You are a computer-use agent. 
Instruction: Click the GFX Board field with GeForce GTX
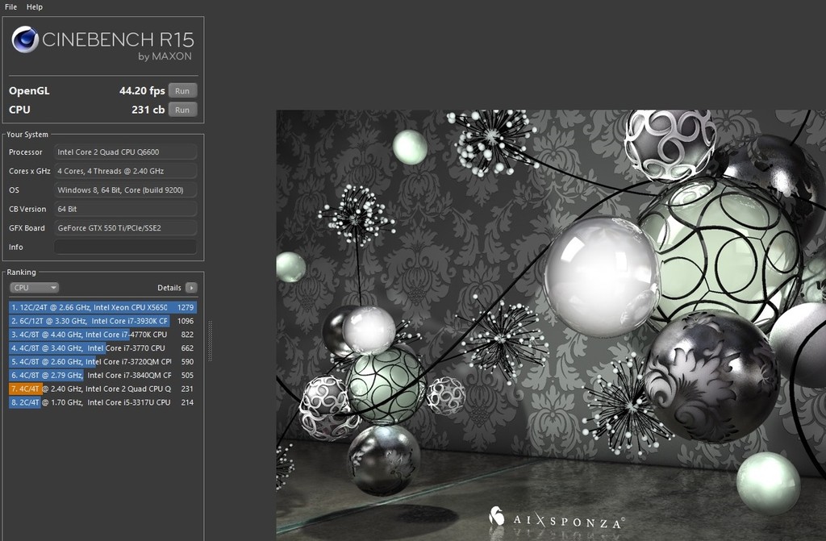pos(125,228)
